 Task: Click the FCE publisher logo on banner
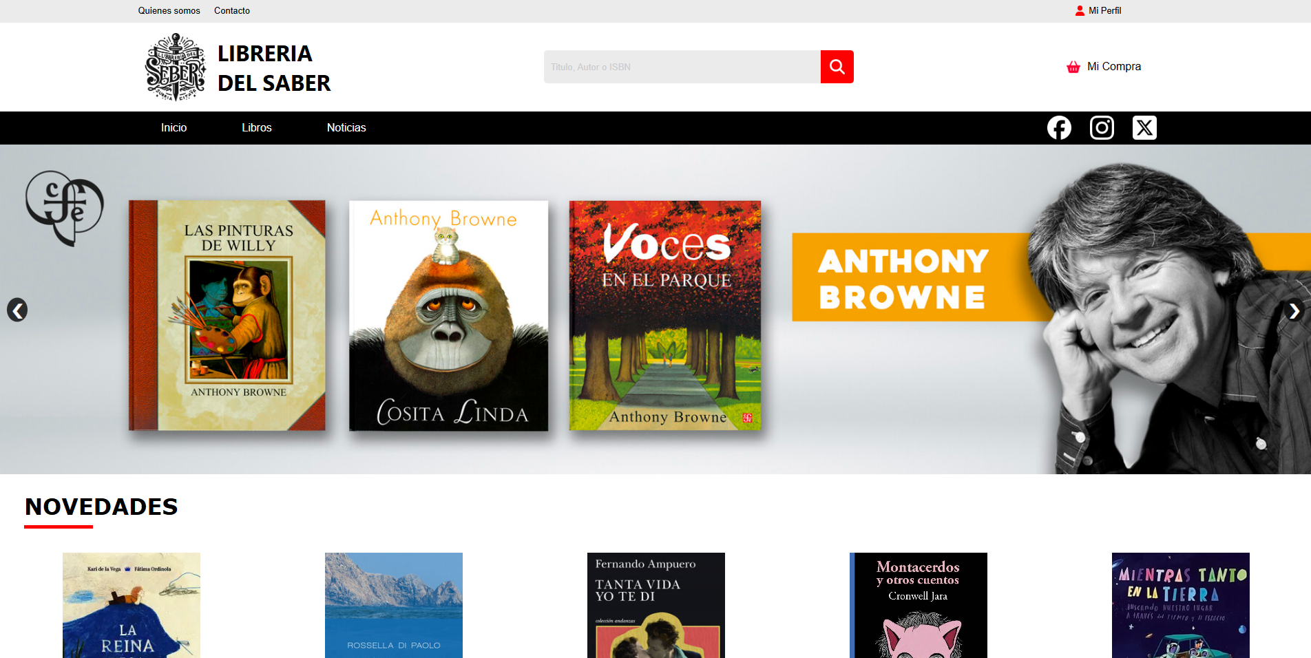coord(65,208)
